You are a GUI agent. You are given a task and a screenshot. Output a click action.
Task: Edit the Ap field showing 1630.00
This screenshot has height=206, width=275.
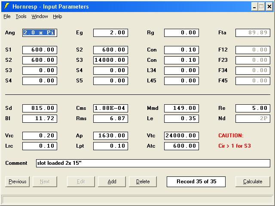[x=110, y=136]
